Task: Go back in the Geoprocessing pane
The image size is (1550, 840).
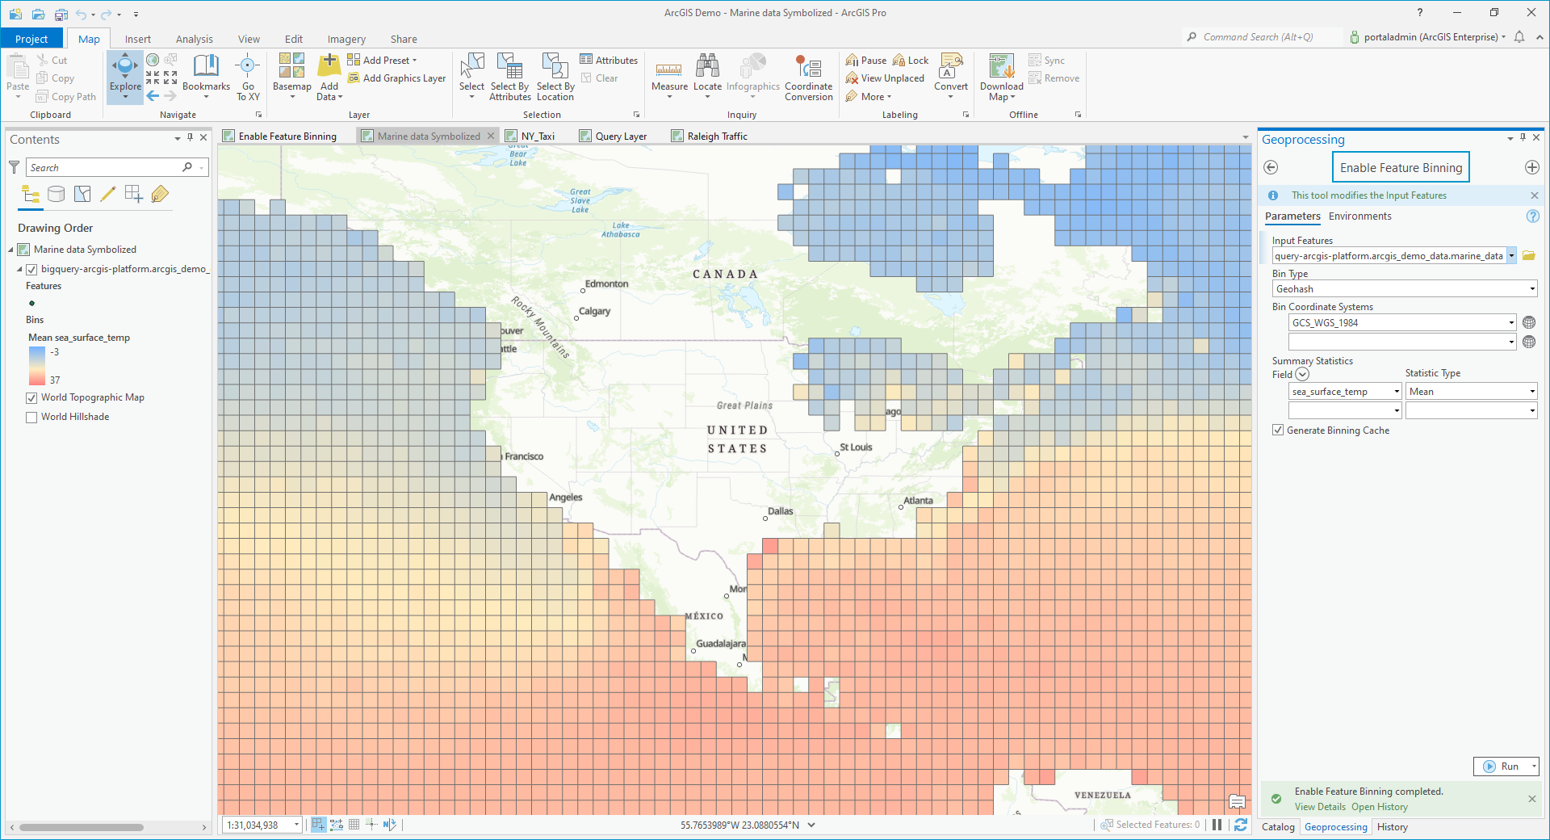Action: (1271, 167)
